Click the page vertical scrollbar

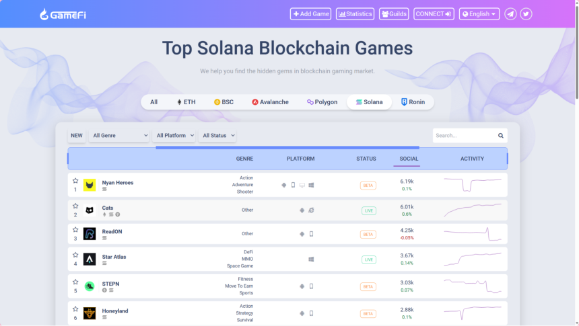pyautogui.click(x=577, y=52)
